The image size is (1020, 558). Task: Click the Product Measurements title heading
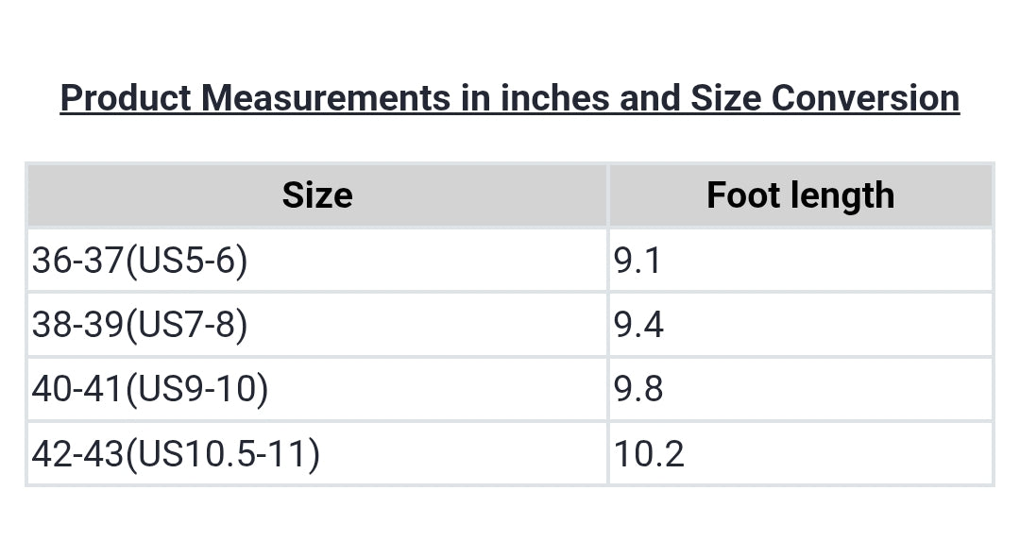pyautogui.click(x=510, y=98)
